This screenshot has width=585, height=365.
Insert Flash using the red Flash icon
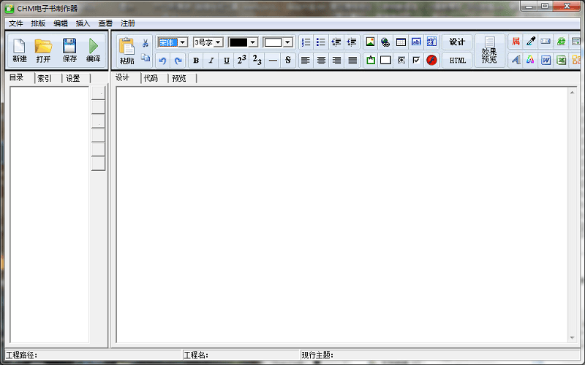431,61
